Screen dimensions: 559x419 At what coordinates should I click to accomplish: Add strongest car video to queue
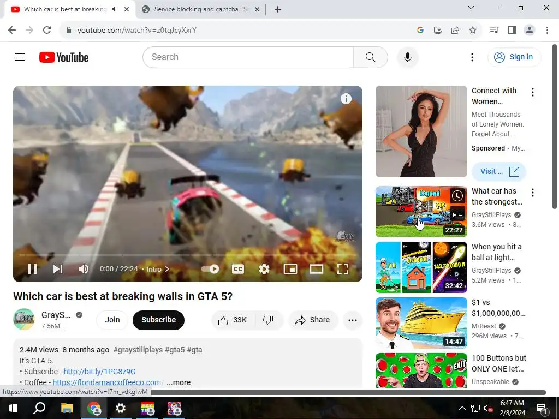[x=457, y=213]
